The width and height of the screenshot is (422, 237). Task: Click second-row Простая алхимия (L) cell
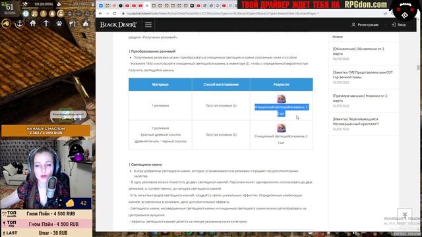coord(221,134)
